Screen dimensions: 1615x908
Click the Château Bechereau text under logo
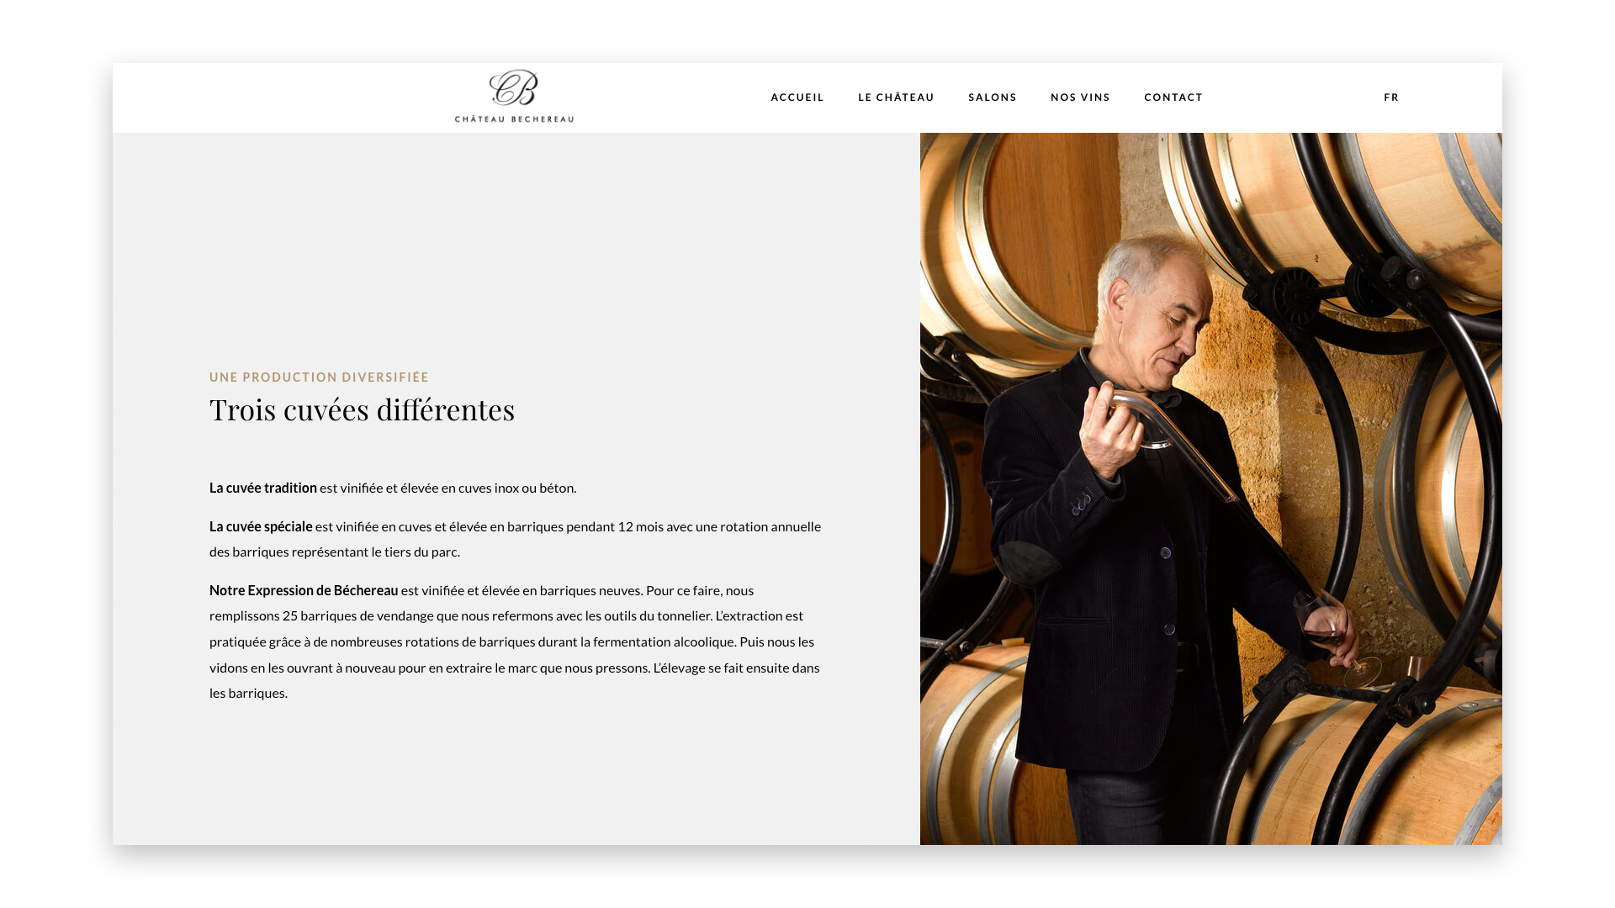point(514,119)
